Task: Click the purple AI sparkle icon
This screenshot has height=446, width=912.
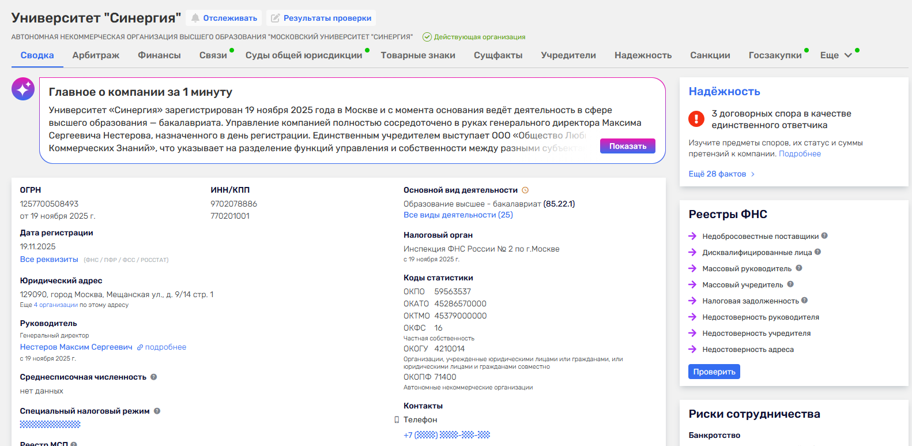Action: click(23, 89)
